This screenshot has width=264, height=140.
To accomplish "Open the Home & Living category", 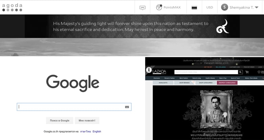I will click(197, 78).
